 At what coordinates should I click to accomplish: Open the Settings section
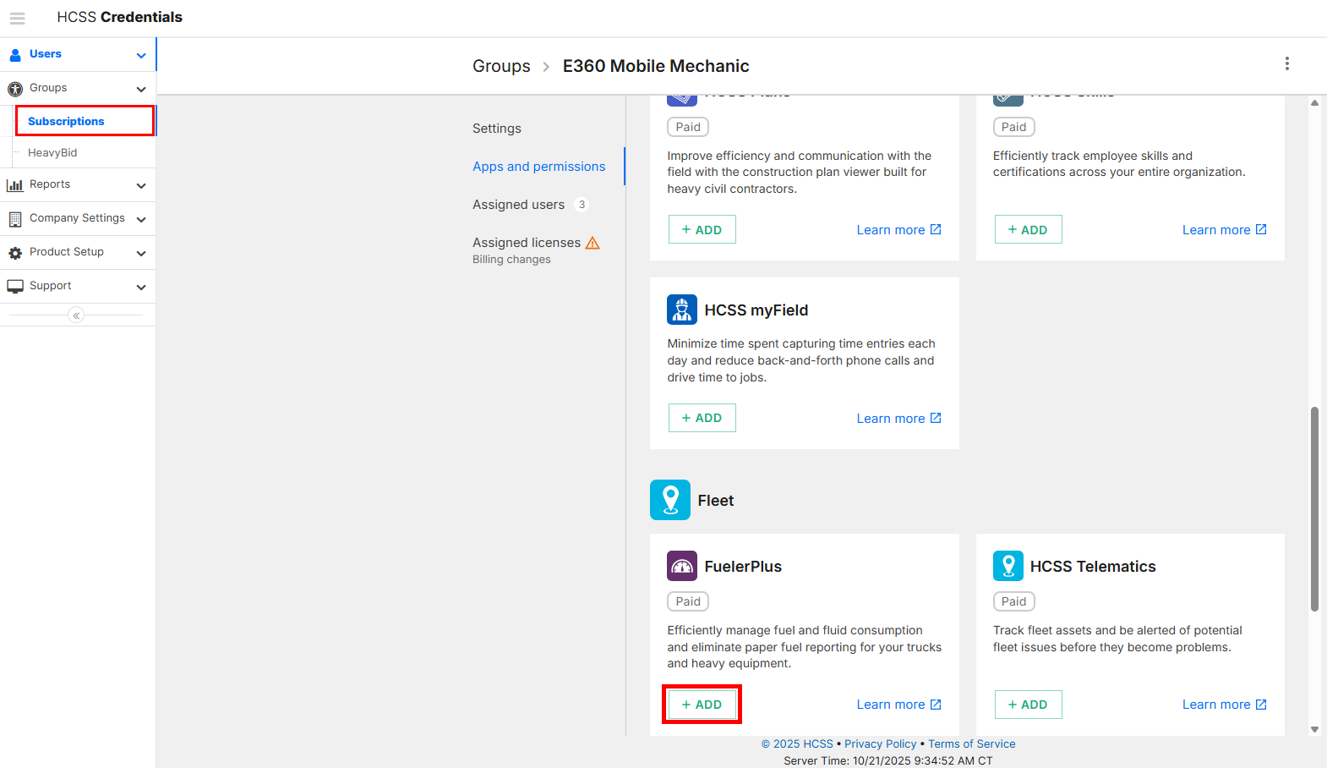497,129
